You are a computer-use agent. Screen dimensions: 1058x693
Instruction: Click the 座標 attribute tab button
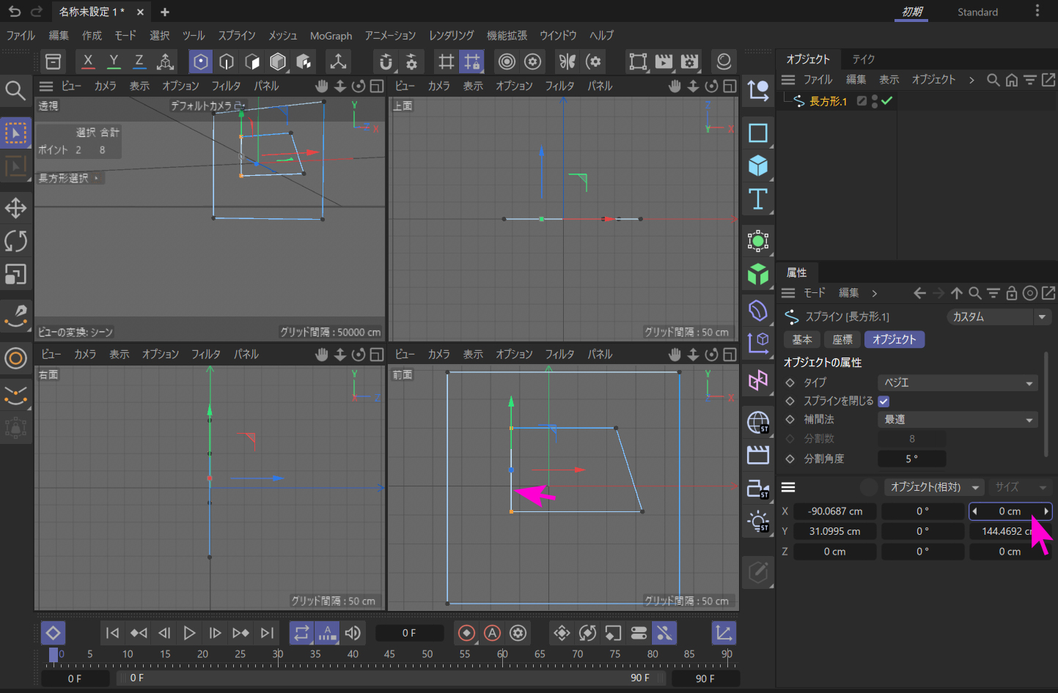(x=842, y=339)
